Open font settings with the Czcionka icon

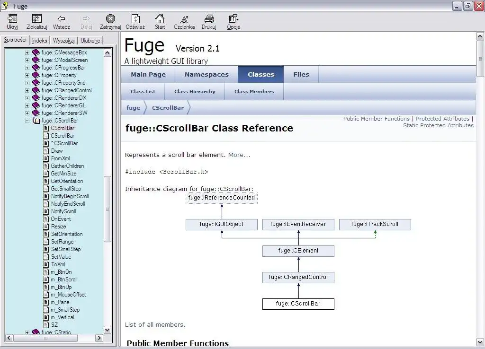[184, 19]
